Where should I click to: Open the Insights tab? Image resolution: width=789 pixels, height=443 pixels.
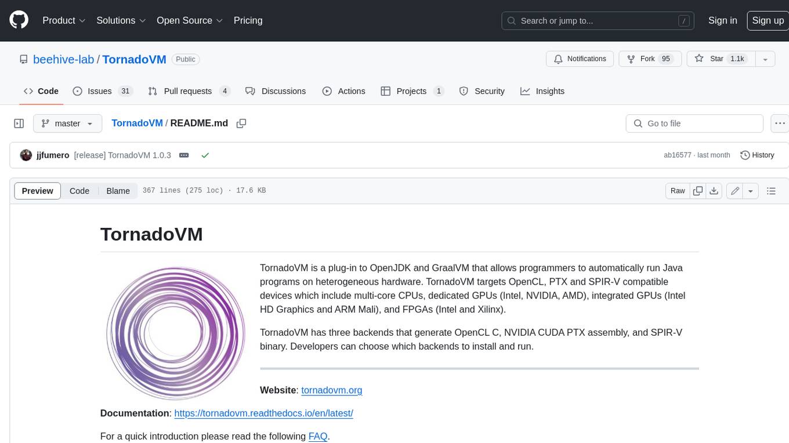click(x=542, y=91)
